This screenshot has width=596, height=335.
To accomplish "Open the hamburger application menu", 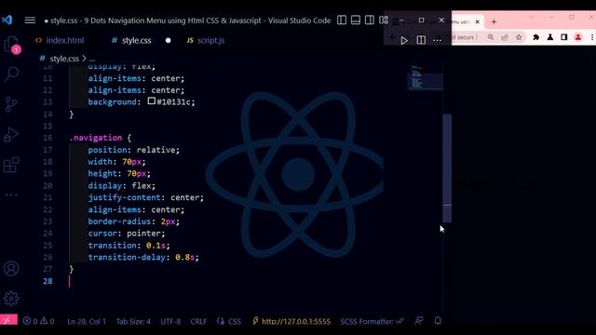I will [x=30, y=20].
